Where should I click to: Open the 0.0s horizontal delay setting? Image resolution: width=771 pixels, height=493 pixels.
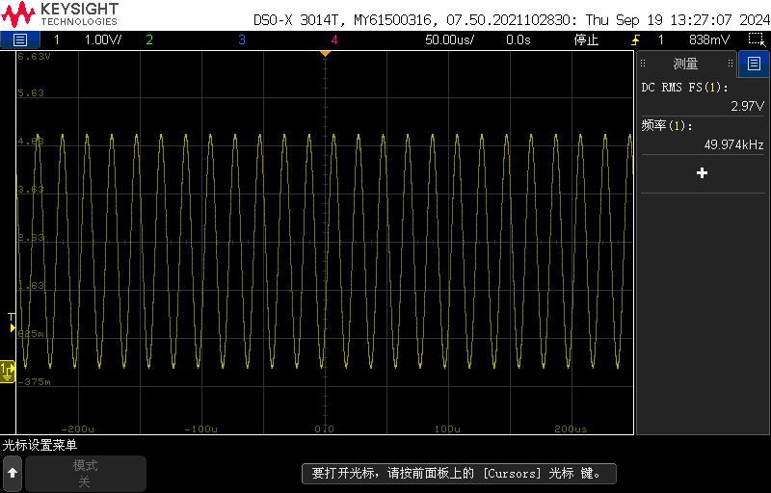click(518, 39)
